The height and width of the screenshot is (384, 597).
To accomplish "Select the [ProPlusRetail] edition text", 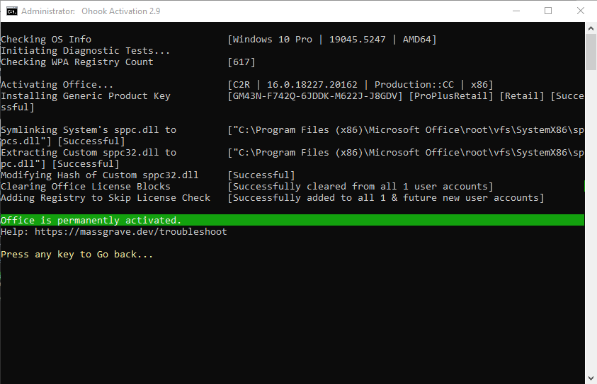I will pos(451,96).
